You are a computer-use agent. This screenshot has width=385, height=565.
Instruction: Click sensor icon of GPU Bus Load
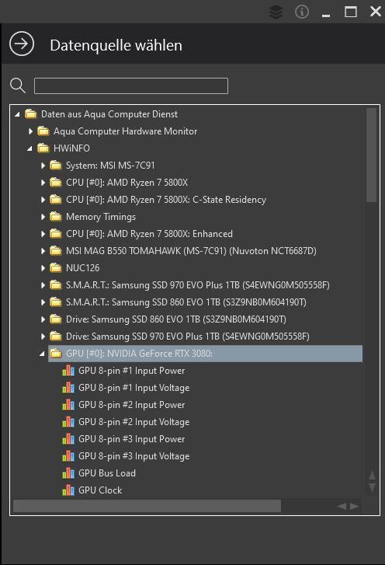click(68, 473)
